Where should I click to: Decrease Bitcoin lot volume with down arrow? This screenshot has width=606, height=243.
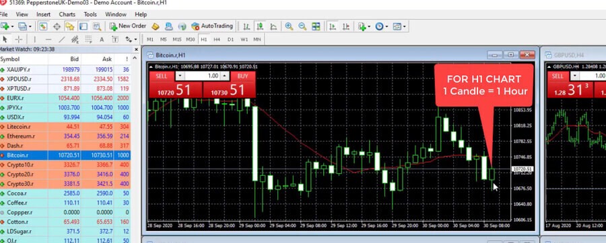click(180, 76)
